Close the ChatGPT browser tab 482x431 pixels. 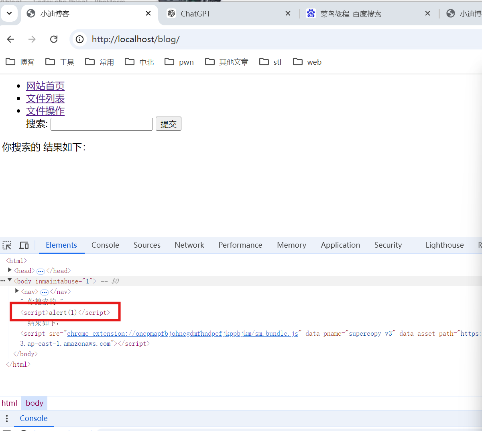pyautogui.click(x=288, y=13)
